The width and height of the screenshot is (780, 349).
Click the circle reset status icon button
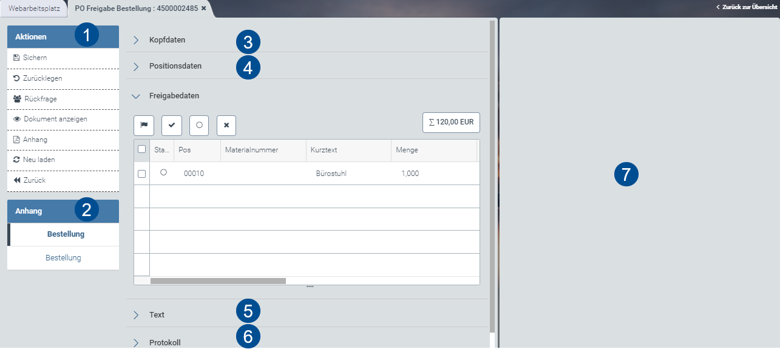point(199,125)
